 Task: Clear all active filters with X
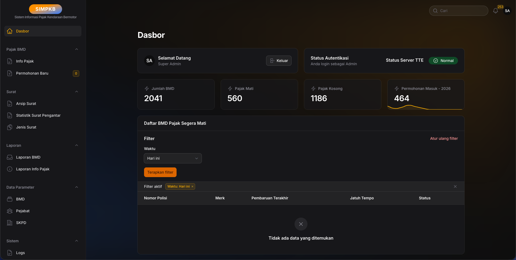455,186
